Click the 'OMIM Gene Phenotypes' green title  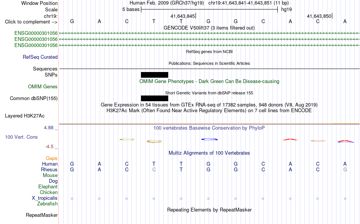coord(210,81)
